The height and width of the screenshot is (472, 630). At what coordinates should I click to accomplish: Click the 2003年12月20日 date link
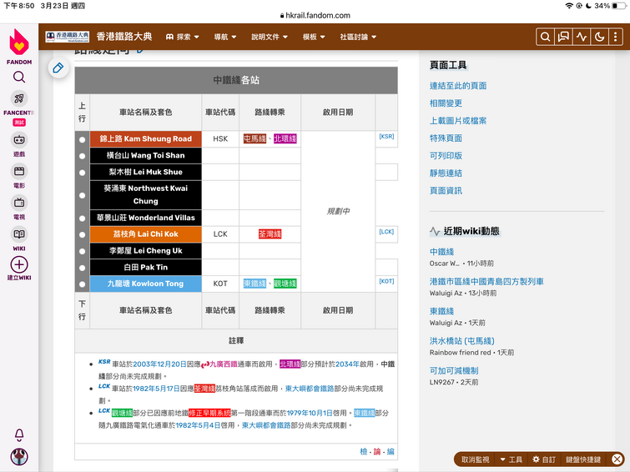tap(159, 364)
